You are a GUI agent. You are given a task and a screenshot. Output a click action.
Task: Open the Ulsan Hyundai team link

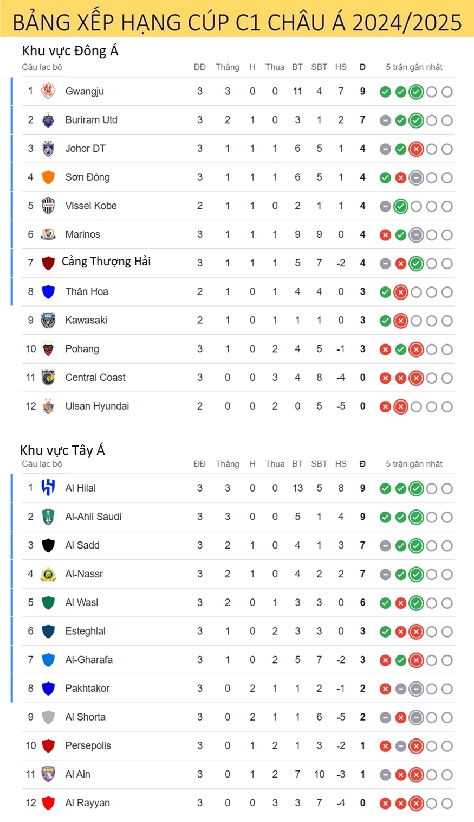97,406
